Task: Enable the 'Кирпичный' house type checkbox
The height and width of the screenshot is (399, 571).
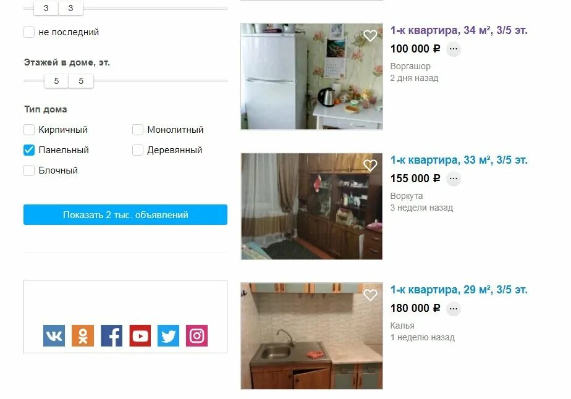Action: 29,130
